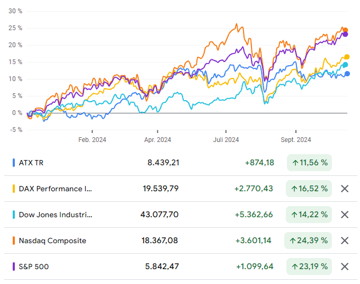Click the DAX value 19.539,79
Image resolution: width=360 pixels, height=284 pixels.
(161, 189)
